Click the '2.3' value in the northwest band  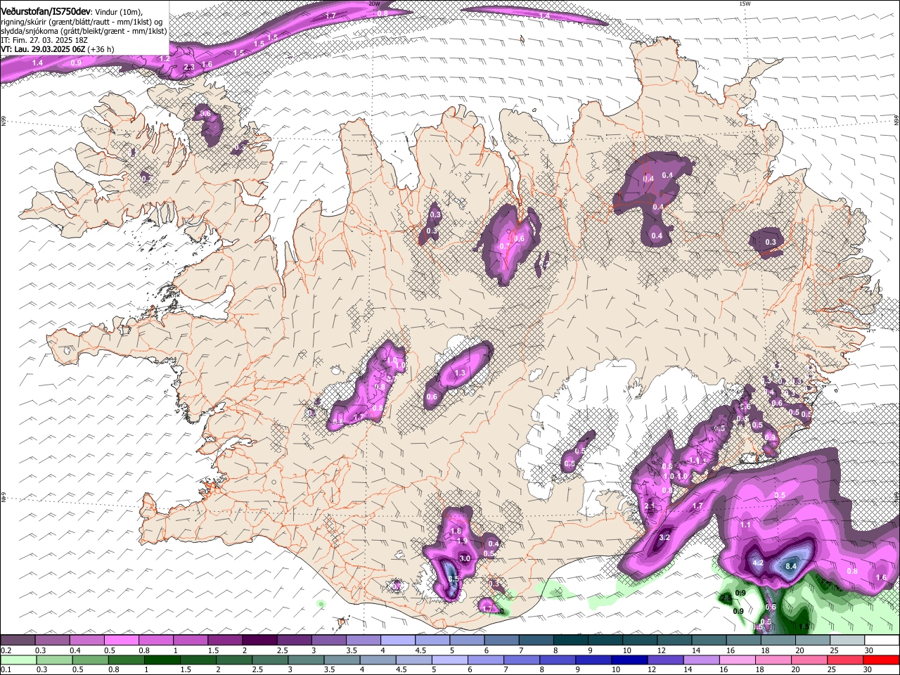(188, 67)
